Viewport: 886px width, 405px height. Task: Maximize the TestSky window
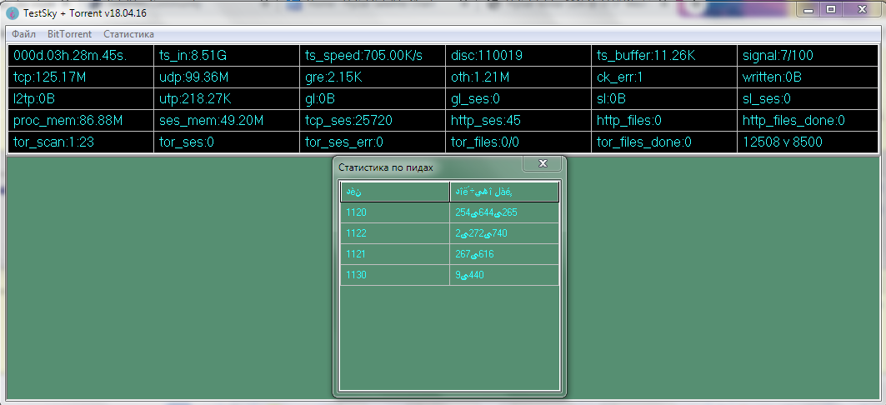click(831, 9)
